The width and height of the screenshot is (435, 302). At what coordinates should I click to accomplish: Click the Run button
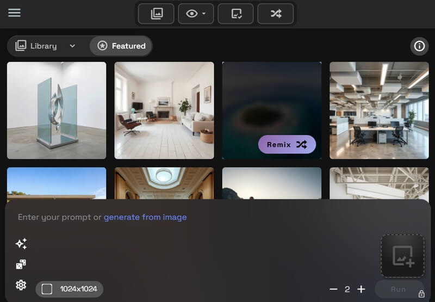[398, 289]
